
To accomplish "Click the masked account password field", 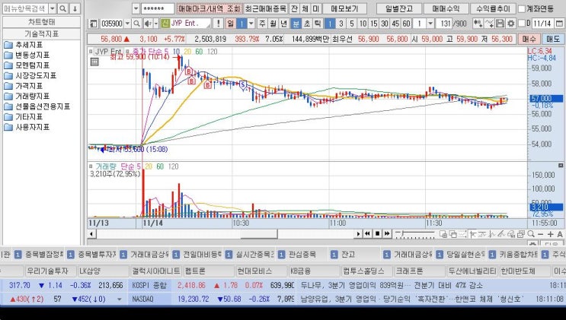I will 158,8.
